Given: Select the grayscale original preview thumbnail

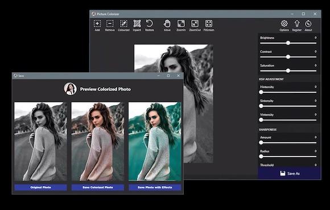Looking at the screenshot, I should [x=40, y=141].
